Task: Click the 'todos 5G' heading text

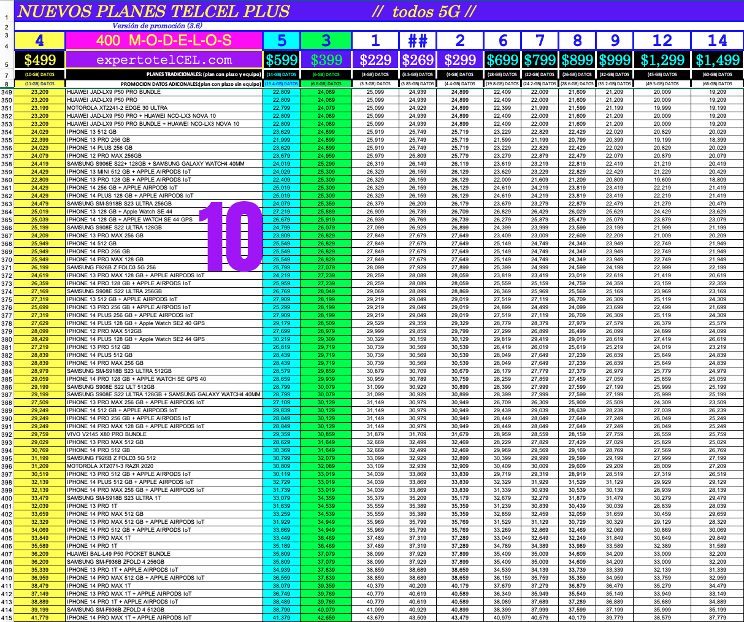Action: pos(423,11)
